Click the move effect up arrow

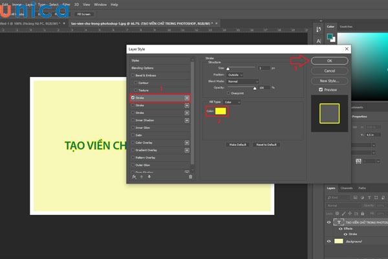[142, 176]
